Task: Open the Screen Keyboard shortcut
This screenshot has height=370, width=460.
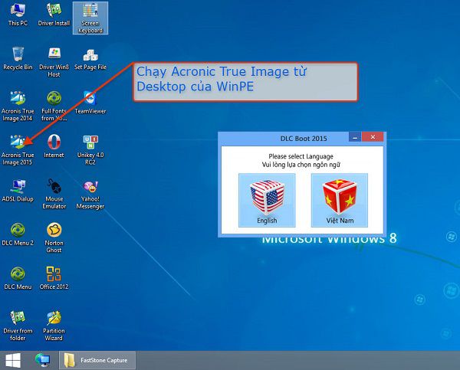Action: click(x=90, y=18)
